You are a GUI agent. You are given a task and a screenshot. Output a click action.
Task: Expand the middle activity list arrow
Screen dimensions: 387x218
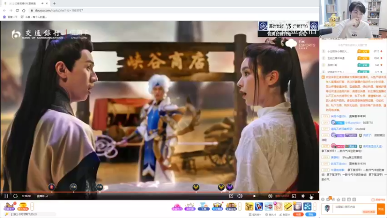[x=239, y=206]
